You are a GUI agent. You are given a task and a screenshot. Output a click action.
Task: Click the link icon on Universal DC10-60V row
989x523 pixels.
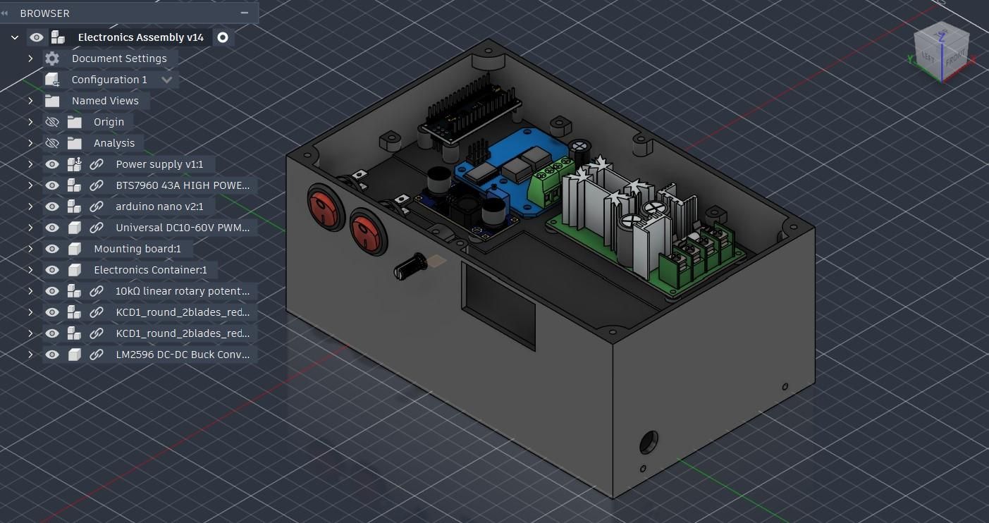coord(97,228)
